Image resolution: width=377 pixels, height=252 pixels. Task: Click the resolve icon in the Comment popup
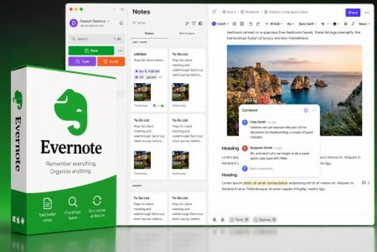[306, 110]
